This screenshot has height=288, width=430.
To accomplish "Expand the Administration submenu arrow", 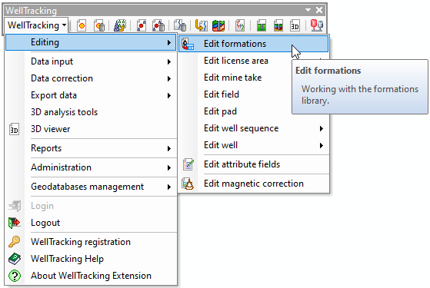I will click(x=169, y=167).
